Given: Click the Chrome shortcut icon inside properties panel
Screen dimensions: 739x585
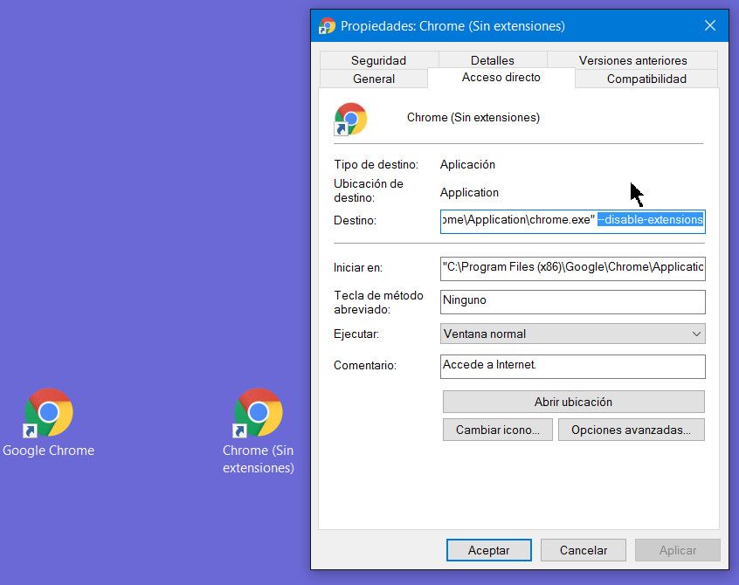Looking at the screenshot, I should coord(350,119).
